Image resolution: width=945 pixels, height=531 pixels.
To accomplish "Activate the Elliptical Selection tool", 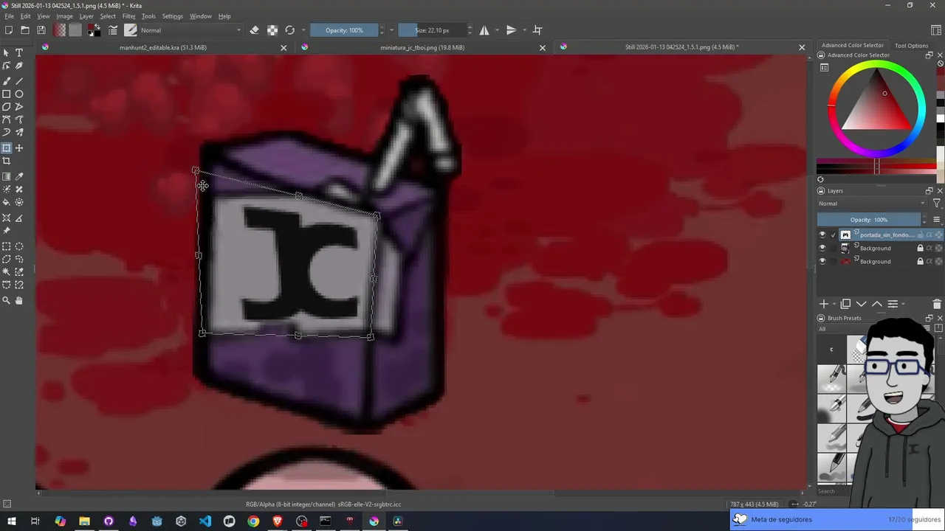I will [19, 246].
